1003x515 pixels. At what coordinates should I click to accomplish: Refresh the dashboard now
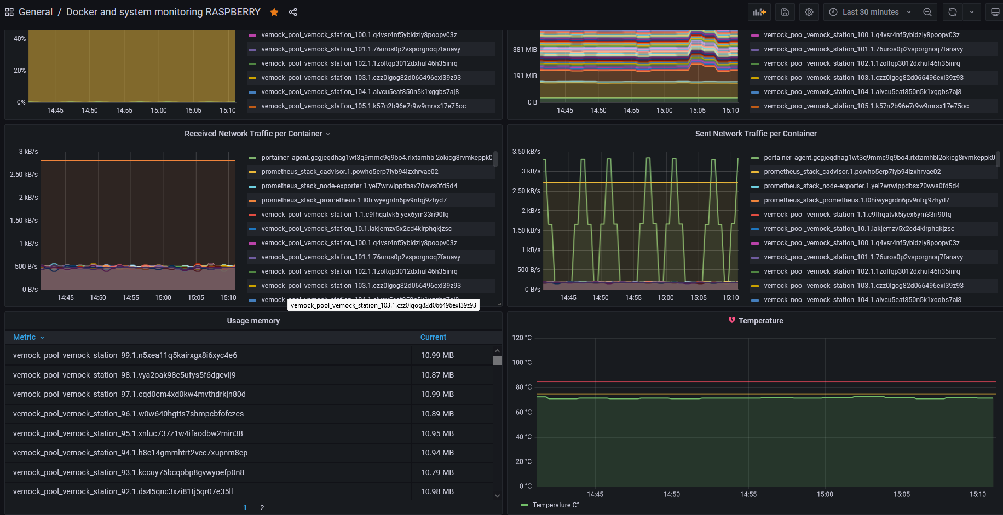click(953, 12)
